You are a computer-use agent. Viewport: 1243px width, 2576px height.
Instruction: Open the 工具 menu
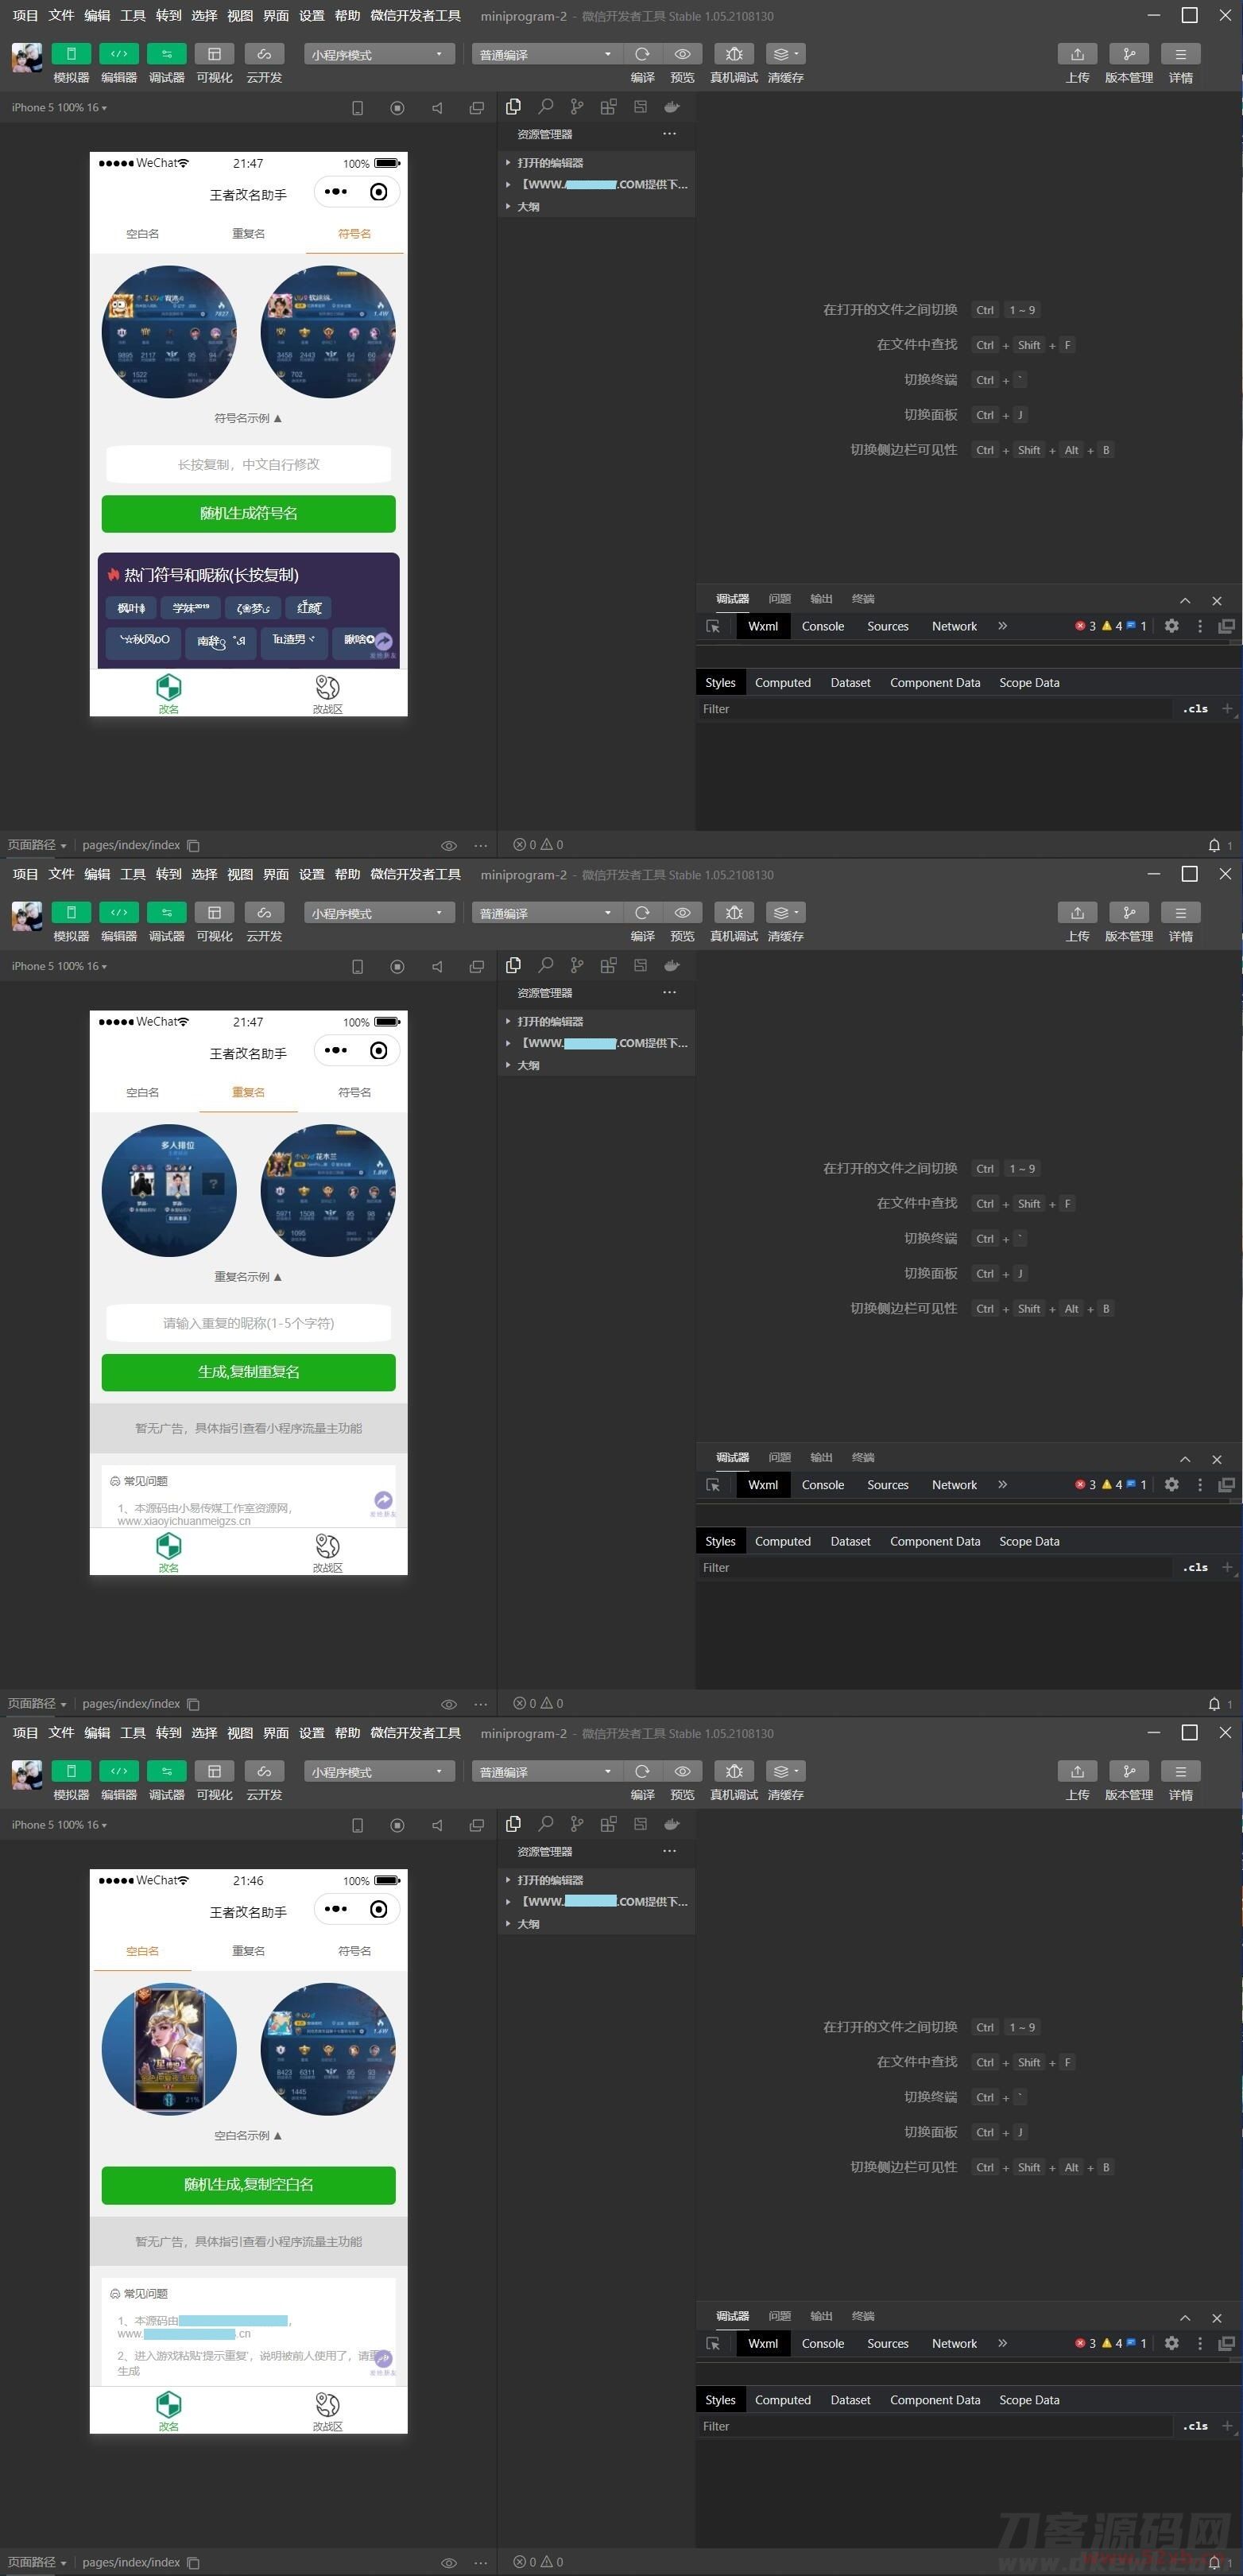pyautogui.click(x=133, y=16)
